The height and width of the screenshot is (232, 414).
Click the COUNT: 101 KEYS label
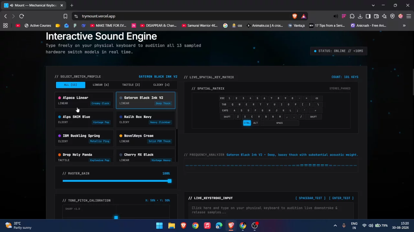(x=345, y=77)
